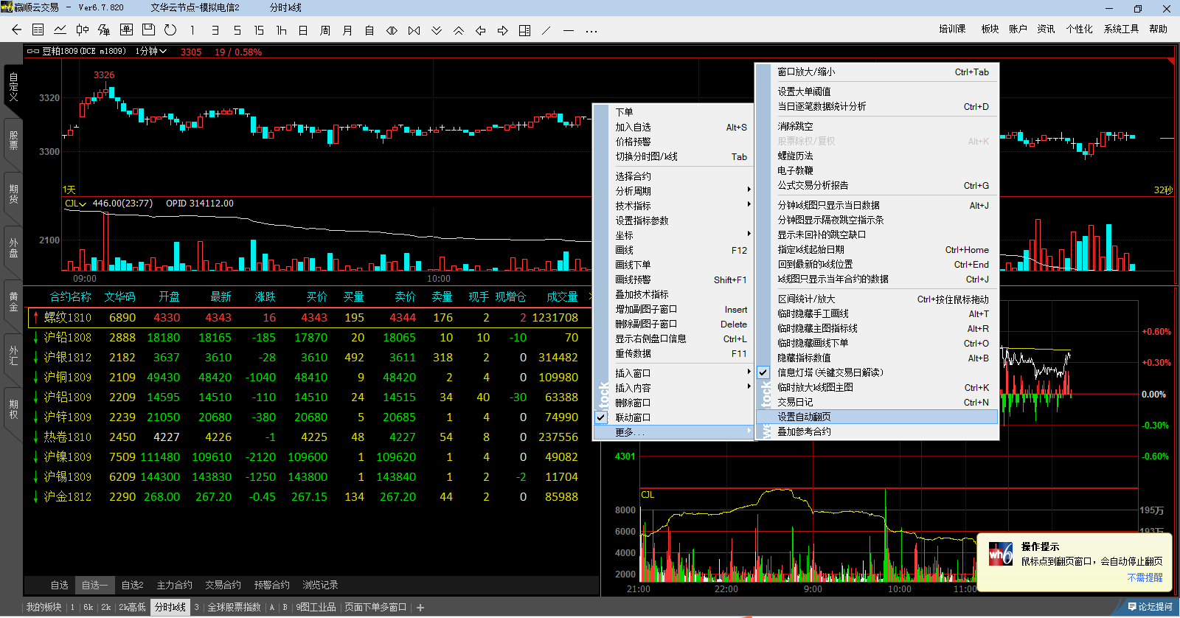This screenshot has height=618, width=1180.
Task: Select 设置自动翻页 in the submenu
Action: point(804,417)
